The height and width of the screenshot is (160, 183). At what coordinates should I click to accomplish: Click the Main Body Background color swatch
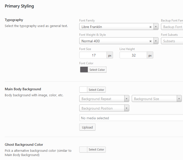[83, 90]
